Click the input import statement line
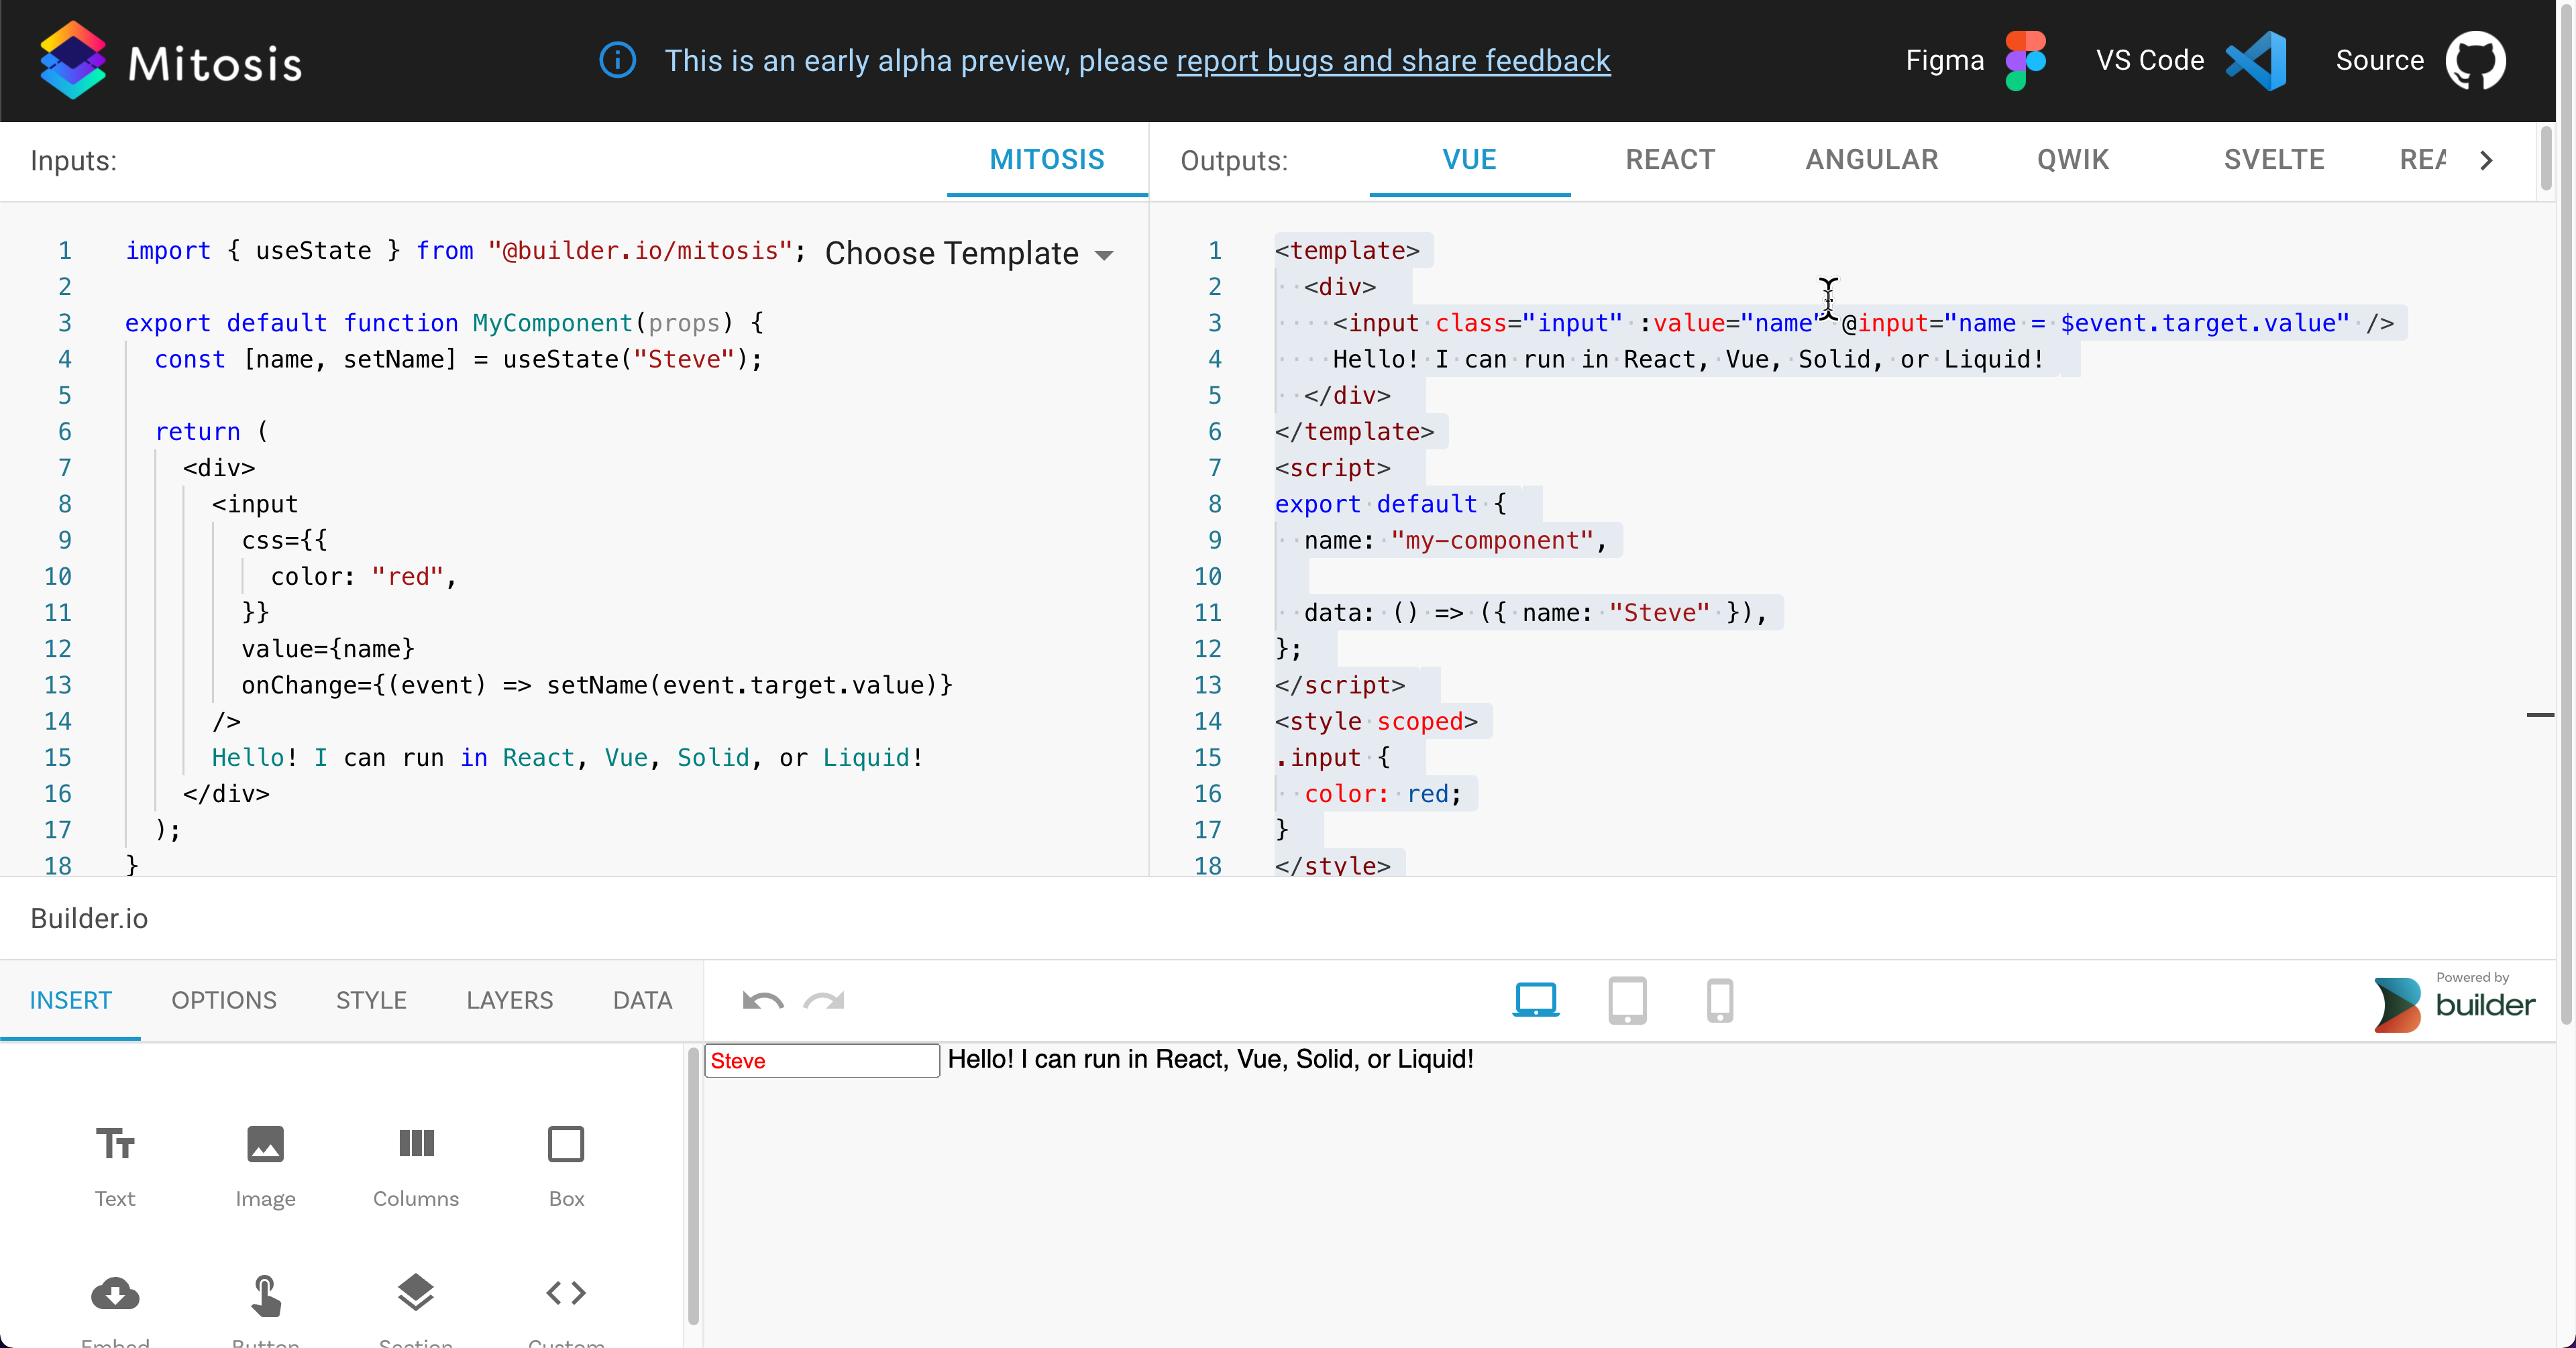Image resolution: width=2576 pixels, height=1348 pixels. point(465,251)
